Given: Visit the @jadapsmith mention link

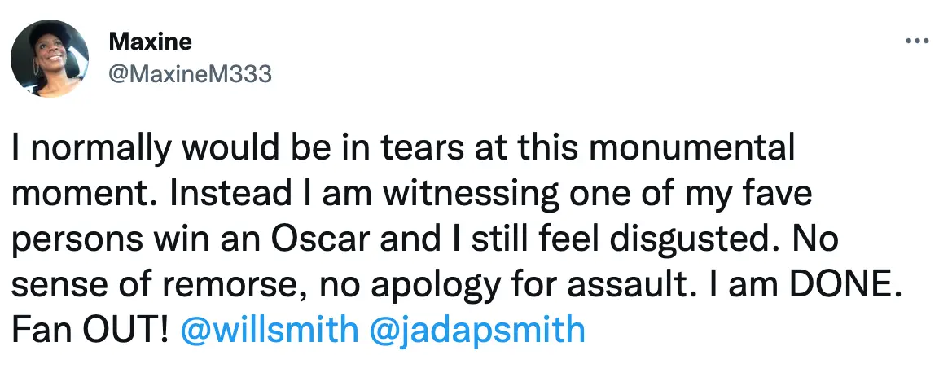Looking at the screenshot, I should point(477,331).
